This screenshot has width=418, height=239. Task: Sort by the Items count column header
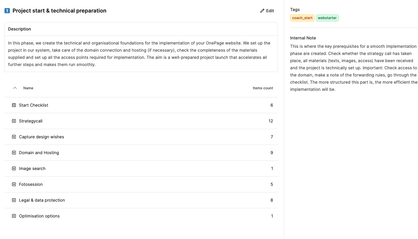pos(263,88)
